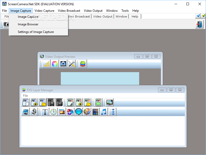Image resolution: width=206 pixels, height=155 pixels.
Task: Open the color wheel in Video Output Preview
Action: point(55,64)
